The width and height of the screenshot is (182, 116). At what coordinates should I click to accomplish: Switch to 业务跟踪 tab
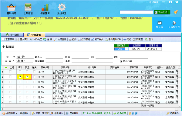pos(34,35)
